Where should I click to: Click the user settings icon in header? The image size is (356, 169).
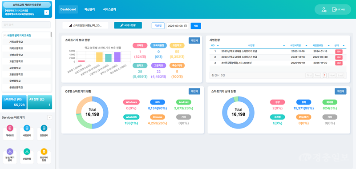click(x=324, y=9)
